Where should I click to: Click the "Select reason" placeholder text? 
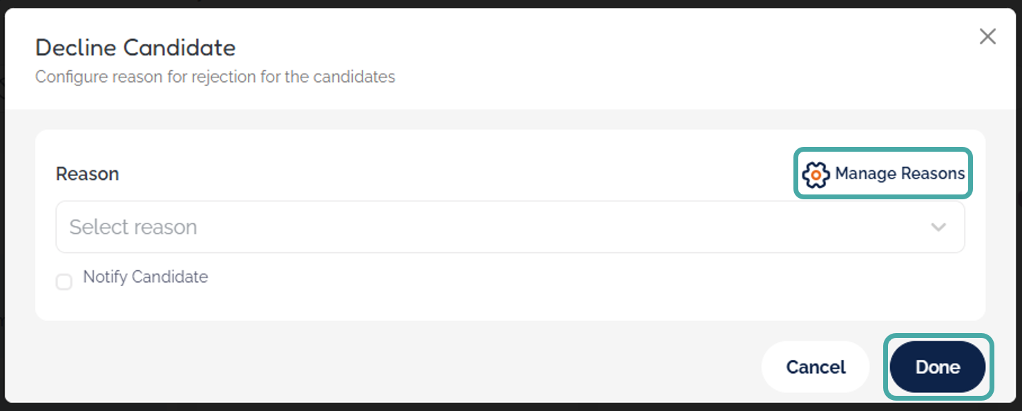click(x=133, y=227)
